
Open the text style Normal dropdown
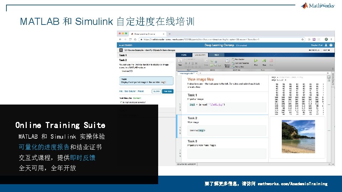[x=190, y=59]
